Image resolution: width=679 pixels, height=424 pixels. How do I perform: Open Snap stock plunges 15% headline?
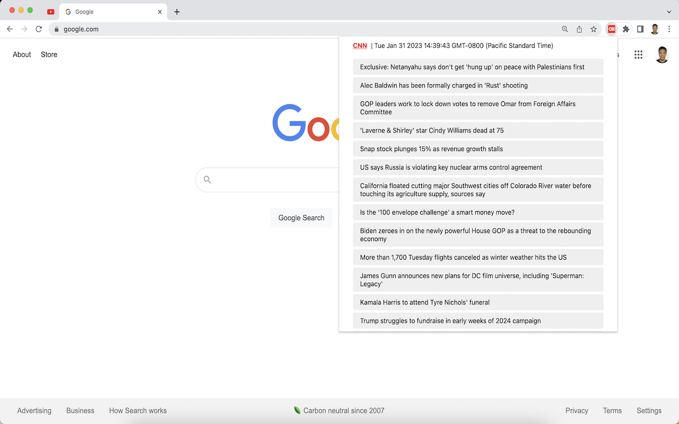point(478,149)
